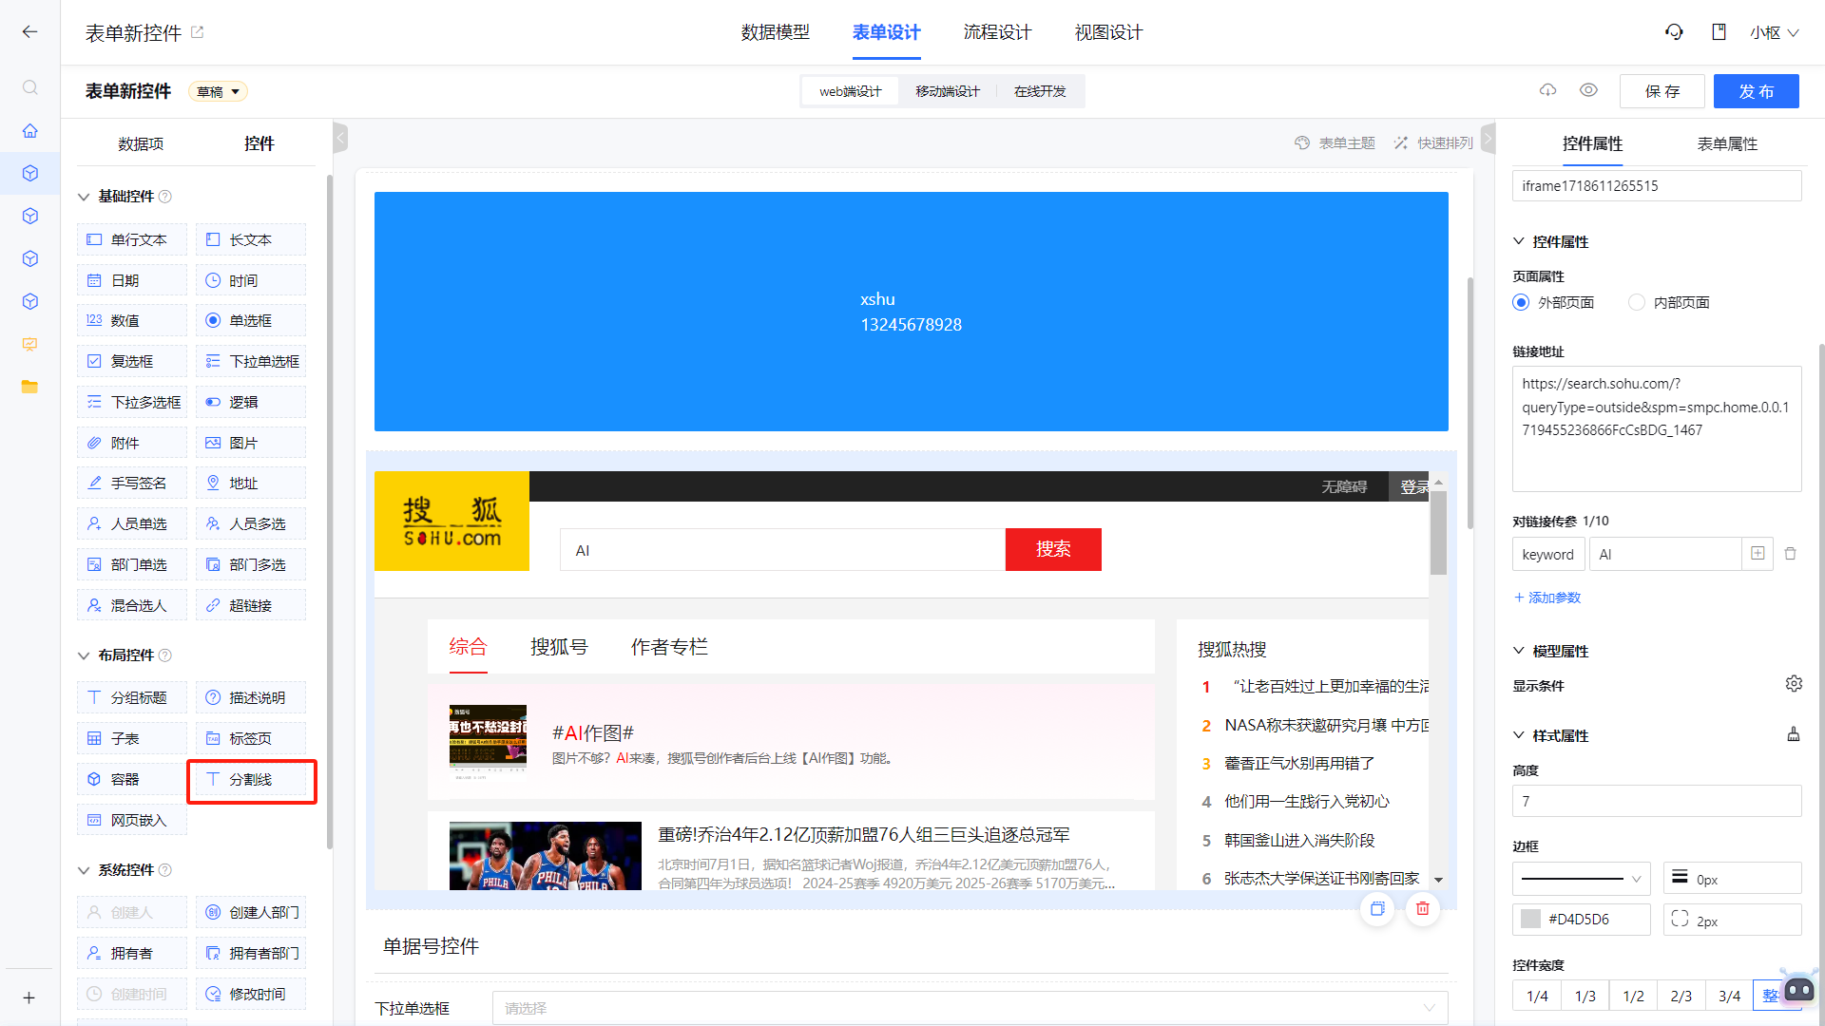Viewport: 1825px width, 1026px height.
Task: Collapse the 系统控件 section
Action: coord(84,870)
